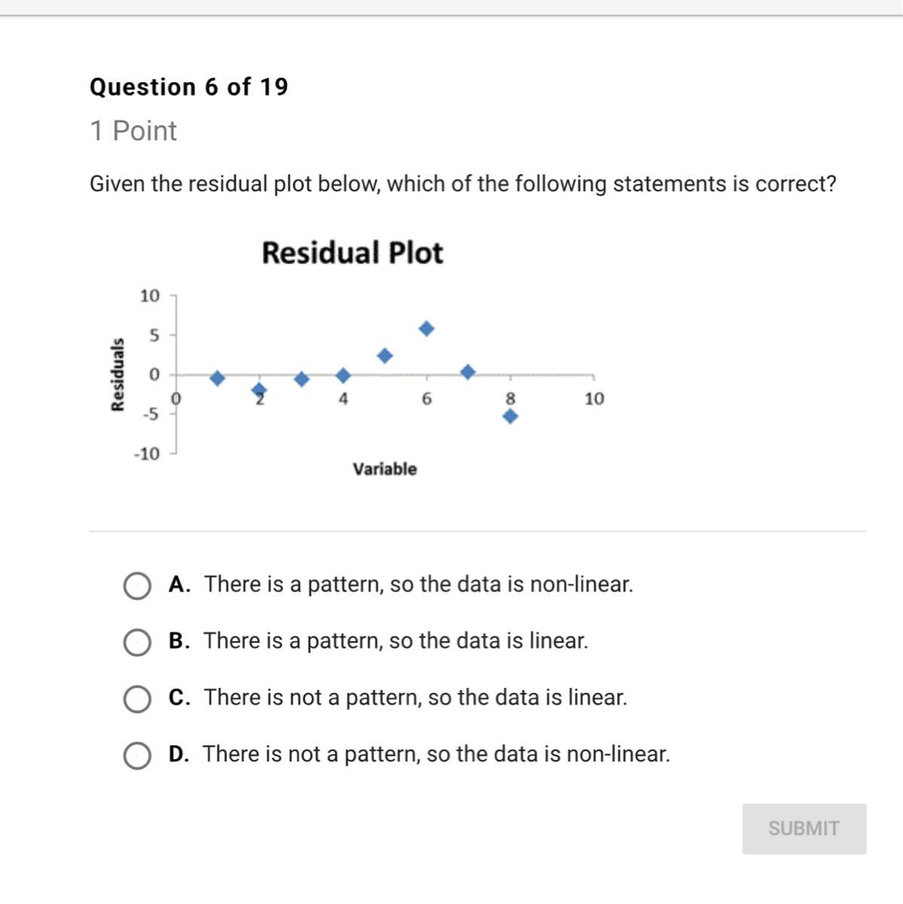Viewport: 903px width, 904px height.
Task: Click the diamond marker at variable 4
Action: tap(343, 375)
